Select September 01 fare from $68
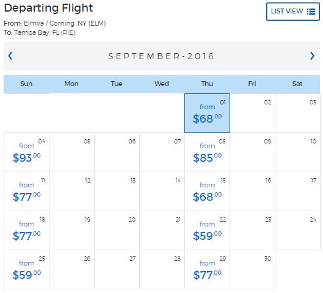This screenshot has width=323, height=293. 207,114
